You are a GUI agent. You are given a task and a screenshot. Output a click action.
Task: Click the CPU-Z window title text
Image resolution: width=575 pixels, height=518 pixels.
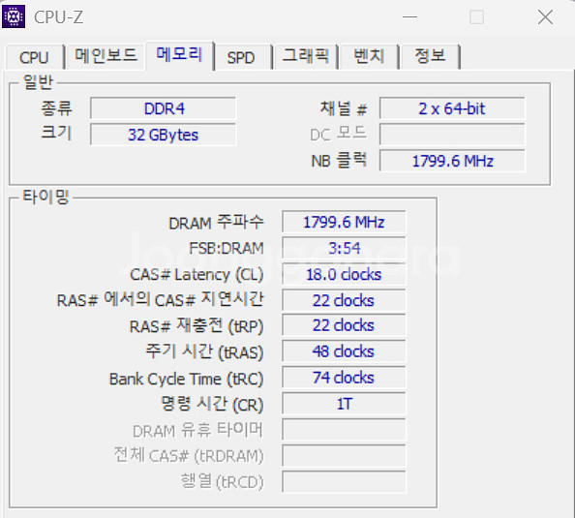click(59, 17)
